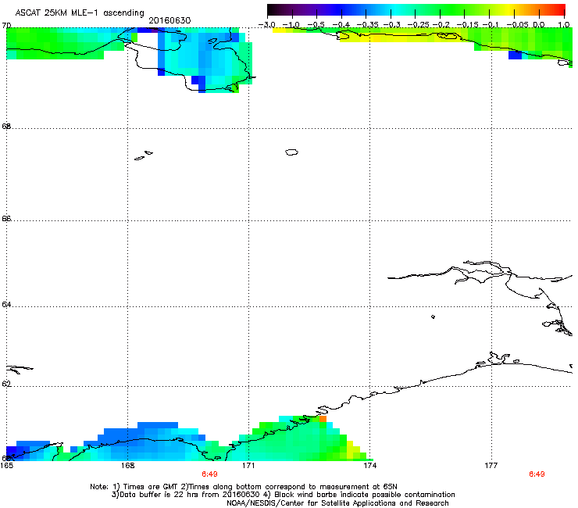
Task: Click the red time "6:49" near longitude 171
Action: tap(209, 474)
